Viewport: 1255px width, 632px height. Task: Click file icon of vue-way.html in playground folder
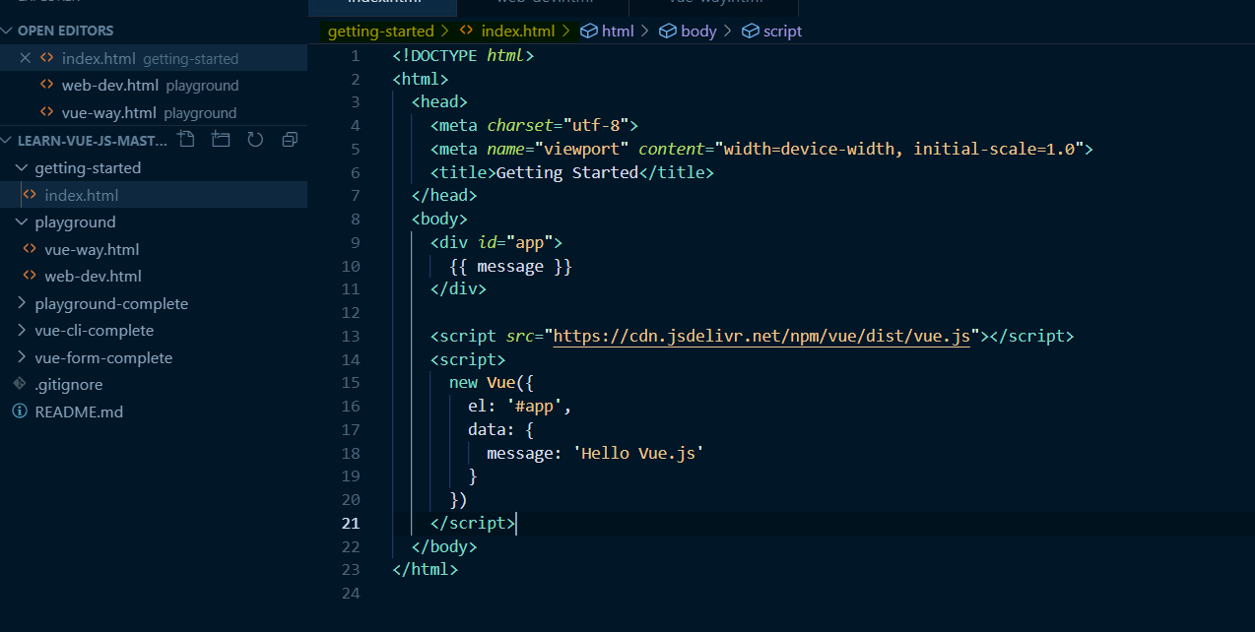click(x=30, y=249)
